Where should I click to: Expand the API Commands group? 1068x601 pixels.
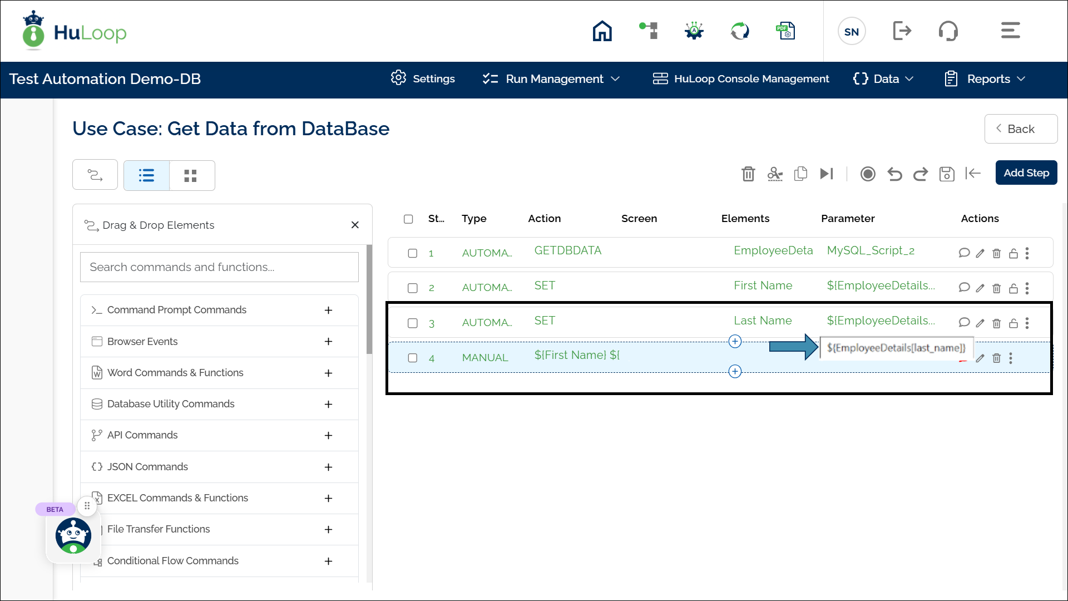coord(328,435)
